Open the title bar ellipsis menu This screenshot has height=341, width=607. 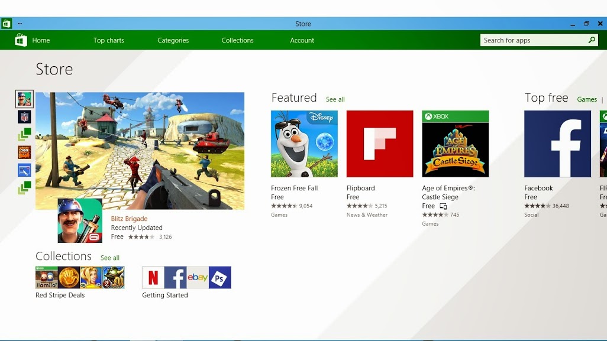tap(20, 24)
